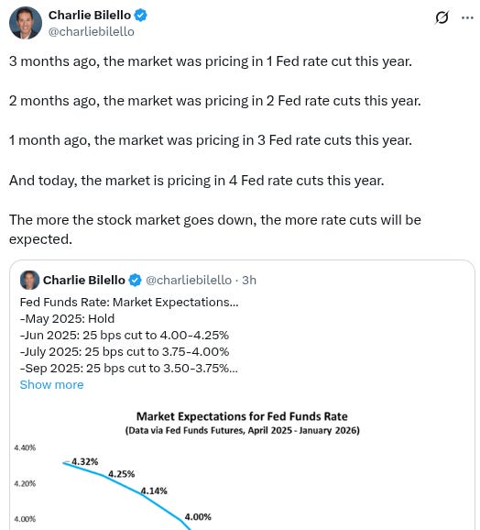The width and height of the screenshot is (480, 530).
Task: Open Charlie Bilello's profile picture at top
Action: click(x=26, y=23)
